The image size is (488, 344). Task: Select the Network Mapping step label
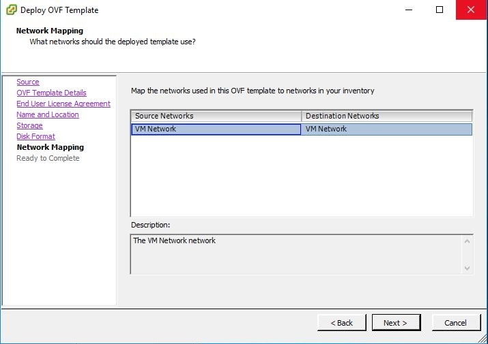click(x=51, y=147)
